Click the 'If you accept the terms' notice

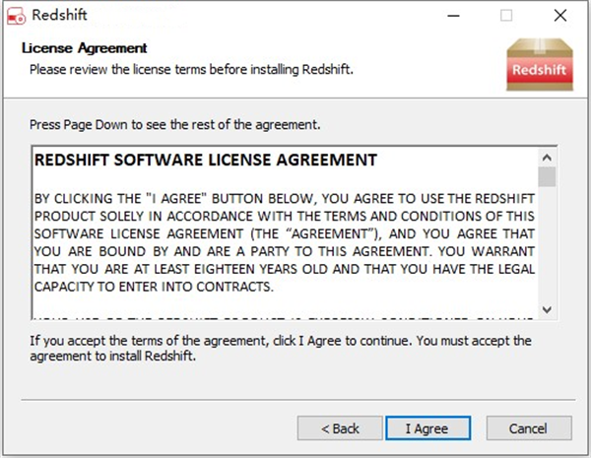tap(281, 349)
